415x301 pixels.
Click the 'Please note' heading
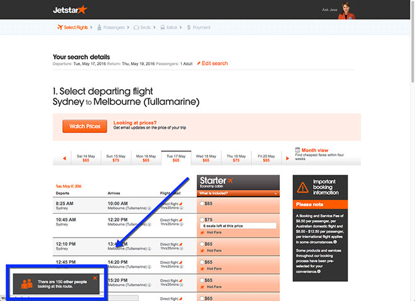[x=309, y=204]
